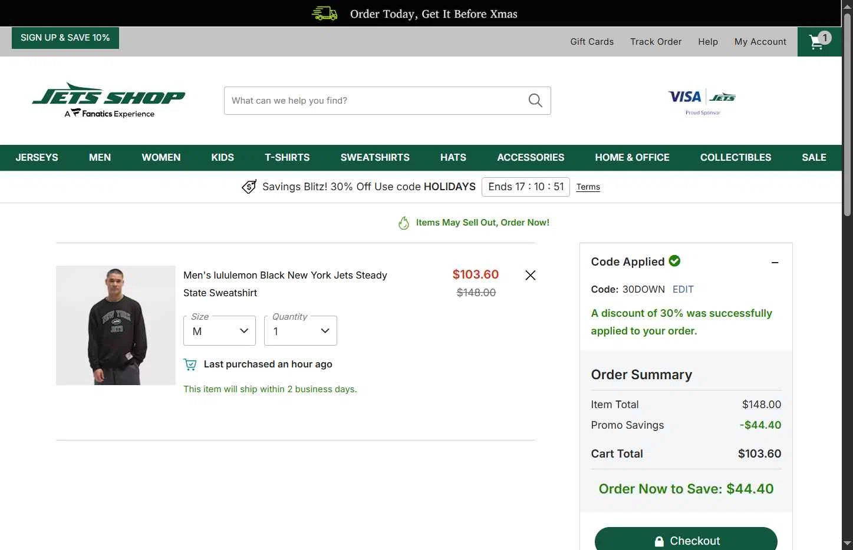Open the Collectibles menu
Image resolution: width=853 pixels, height=550 pixels.
736,157
